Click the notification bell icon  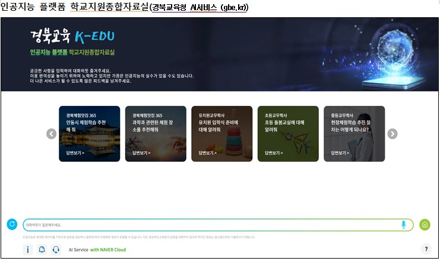(x=42, y=250)
